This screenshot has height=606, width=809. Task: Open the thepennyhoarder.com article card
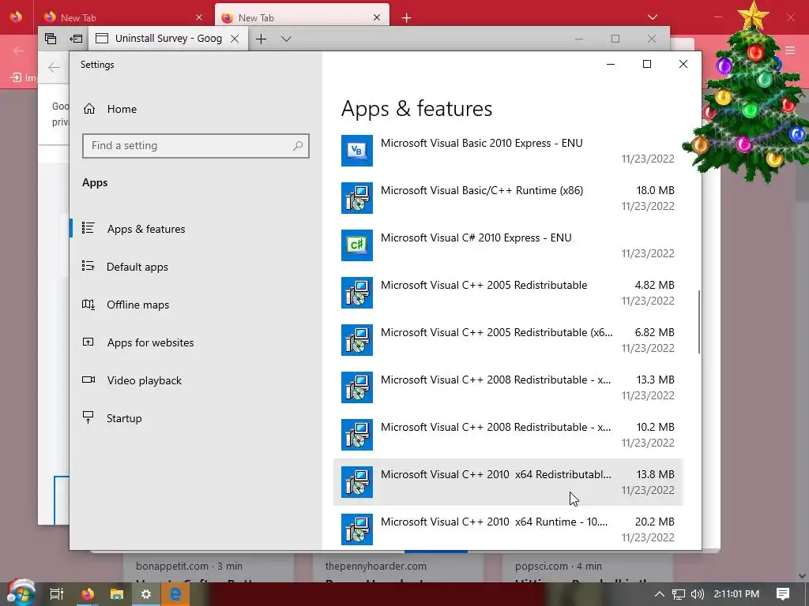pos(398,568)
